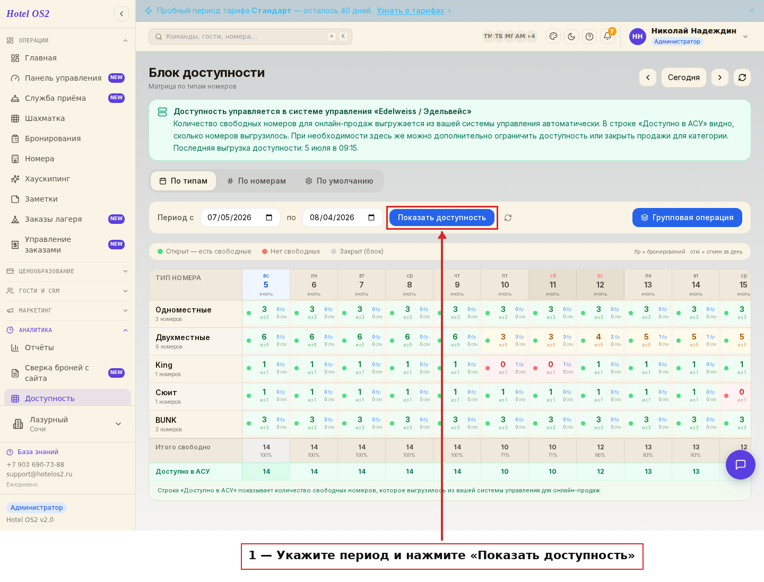Click the King cell for 10 июль showing 0
Screen dimensions: 764x582
click(505, 368)
